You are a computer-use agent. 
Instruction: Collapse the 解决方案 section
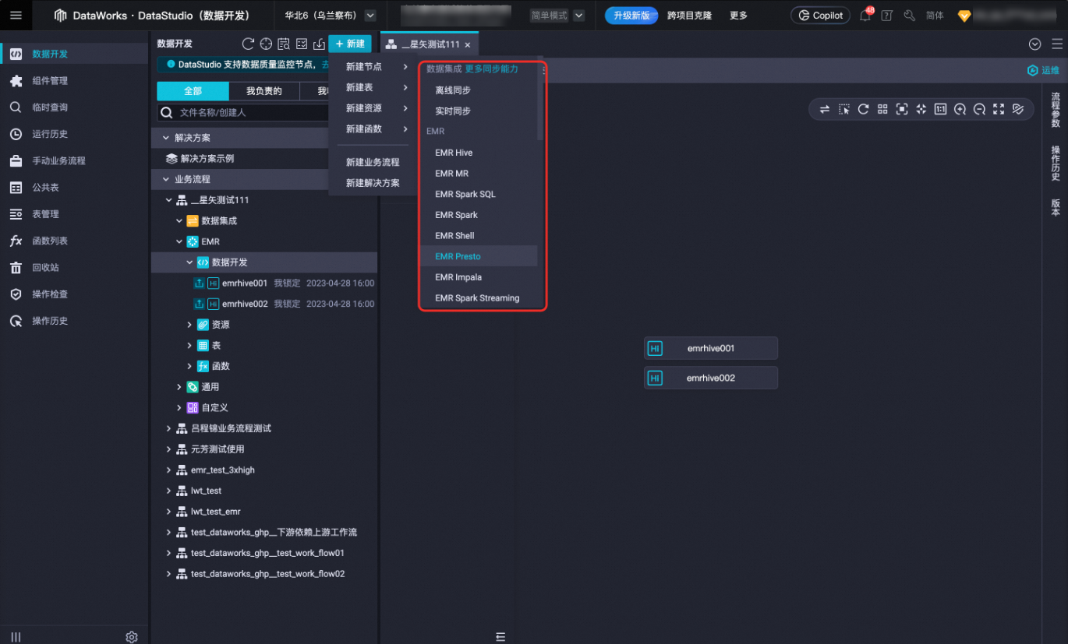click(x=165, y=138)
